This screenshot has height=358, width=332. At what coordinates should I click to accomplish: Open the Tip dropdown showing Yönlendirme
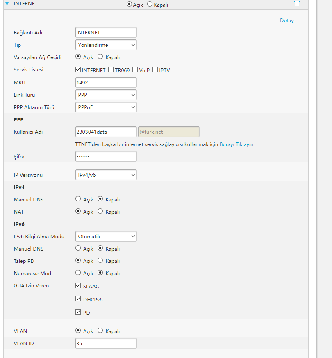pos(106,45)
